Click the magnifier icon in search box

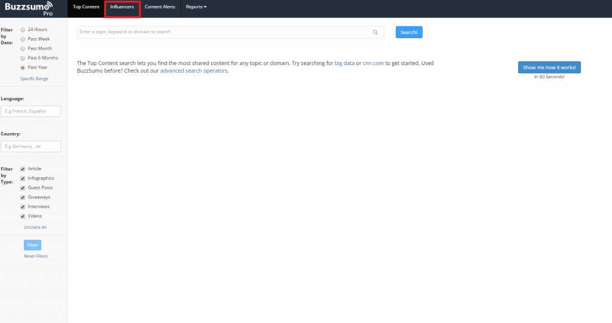click(375, 32)
